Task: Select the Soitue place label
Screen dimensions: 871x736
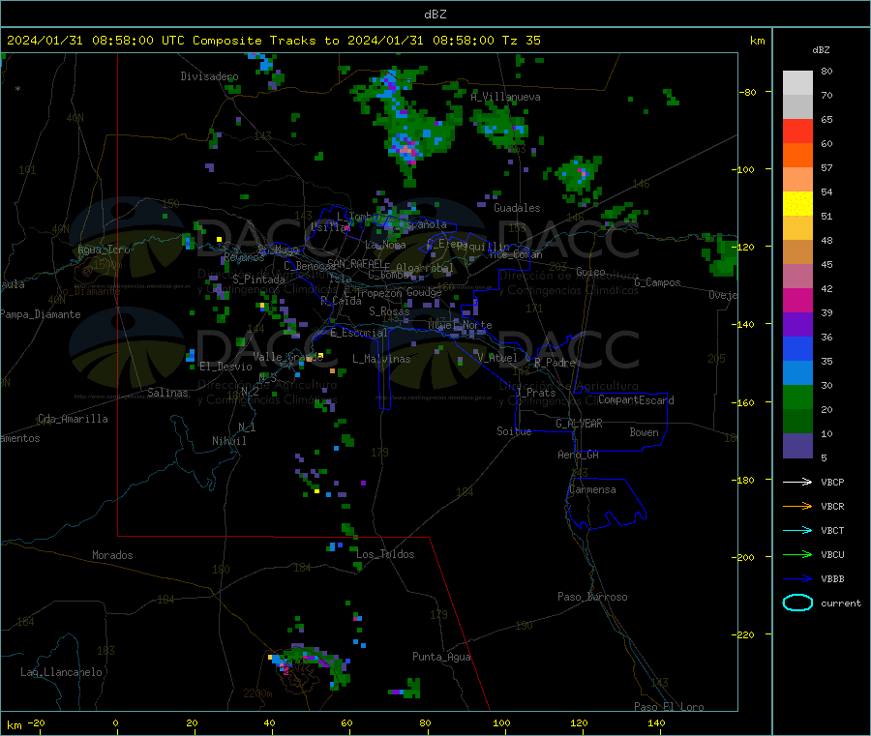Action: click(x=514, y=431)
